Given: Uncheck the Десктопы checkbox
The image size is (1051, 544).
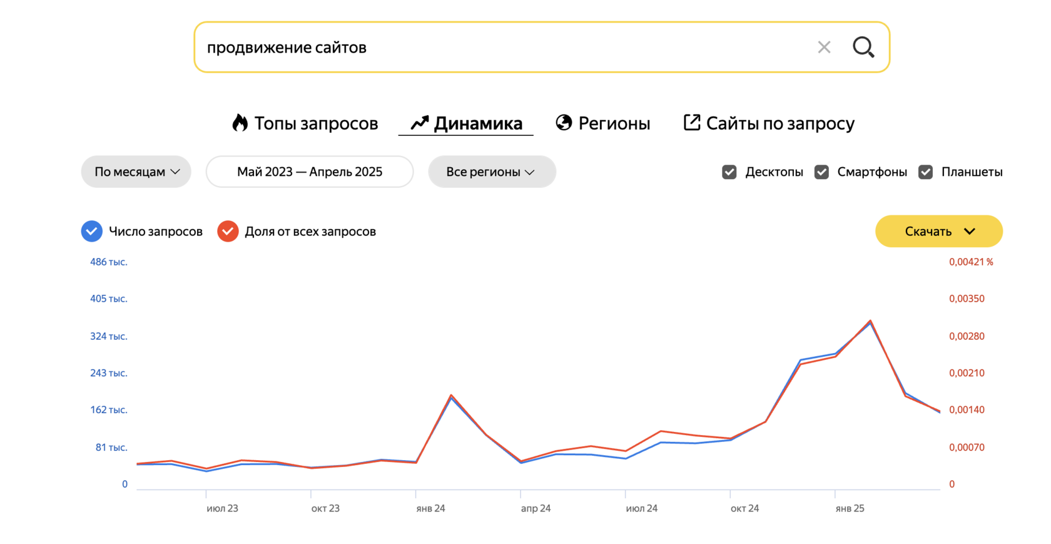Looking at the screenshot, I should click(x=729, y=172).
